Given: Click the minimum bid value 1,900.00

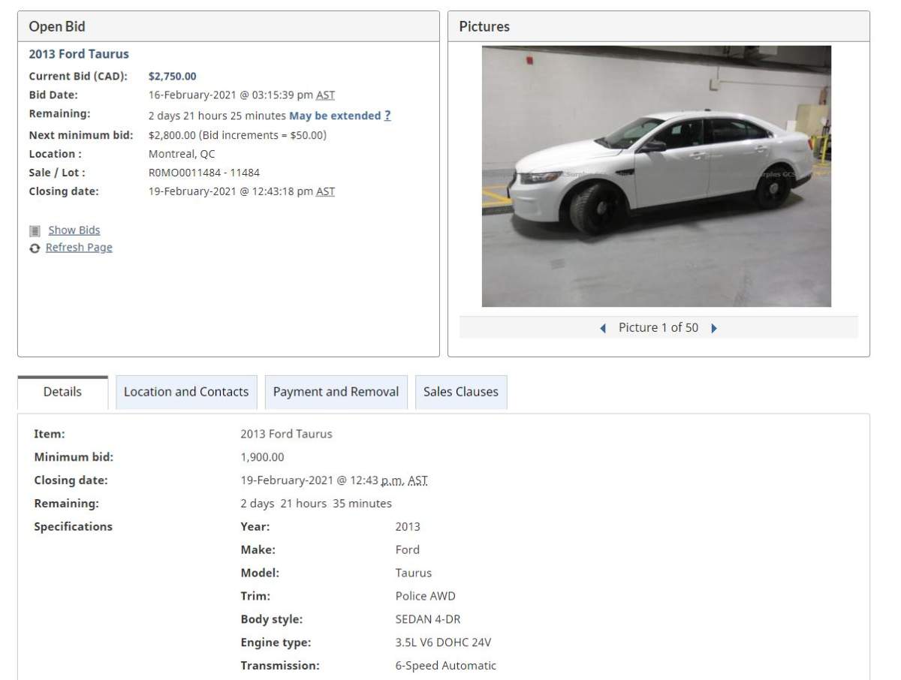Looking at the screenshot, I should pyautogui.click(x=262, y=457).
